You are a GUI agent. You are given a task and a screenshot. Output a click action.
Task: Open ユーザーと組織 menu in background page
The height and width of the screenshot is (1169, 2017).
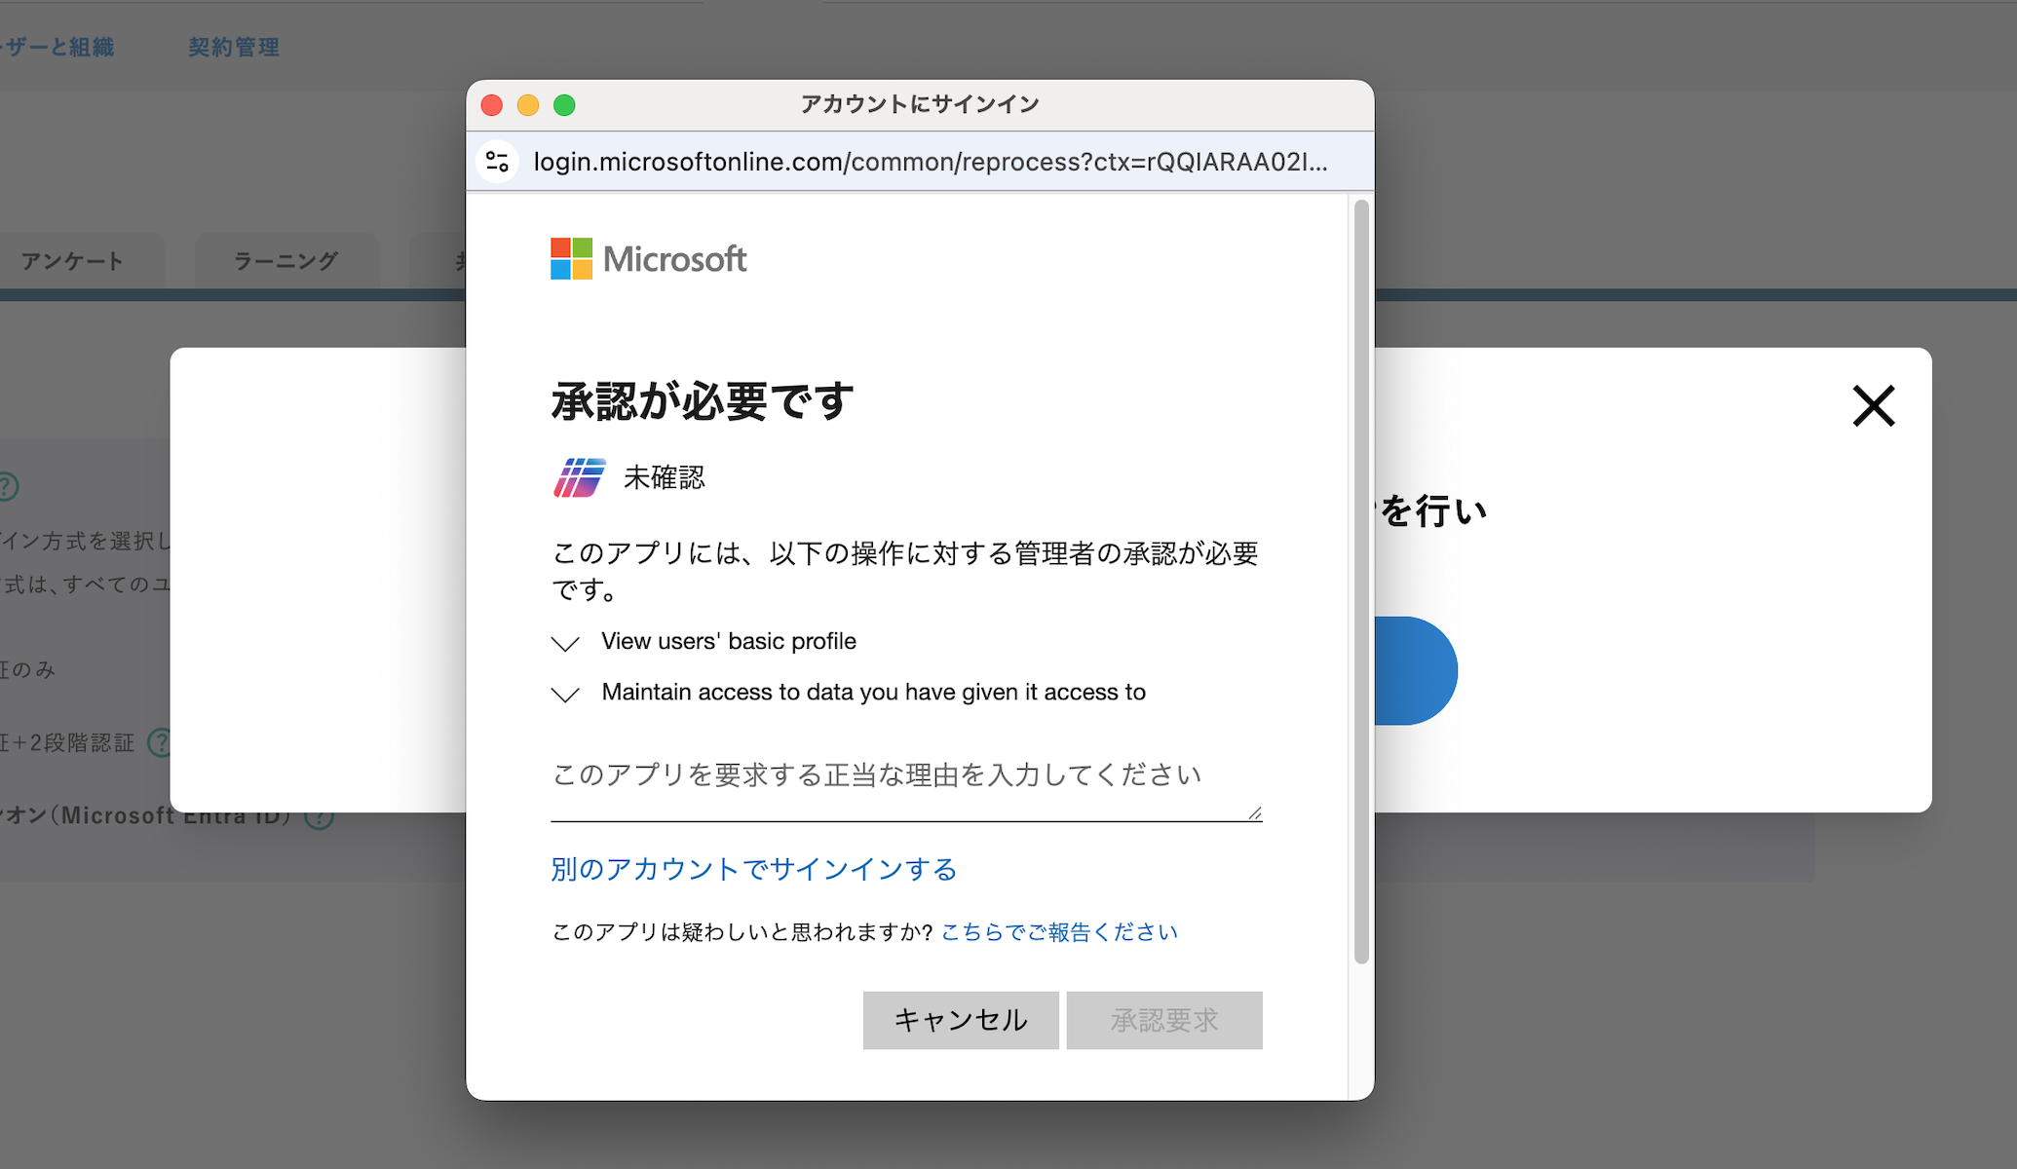[x=57, y=47]
